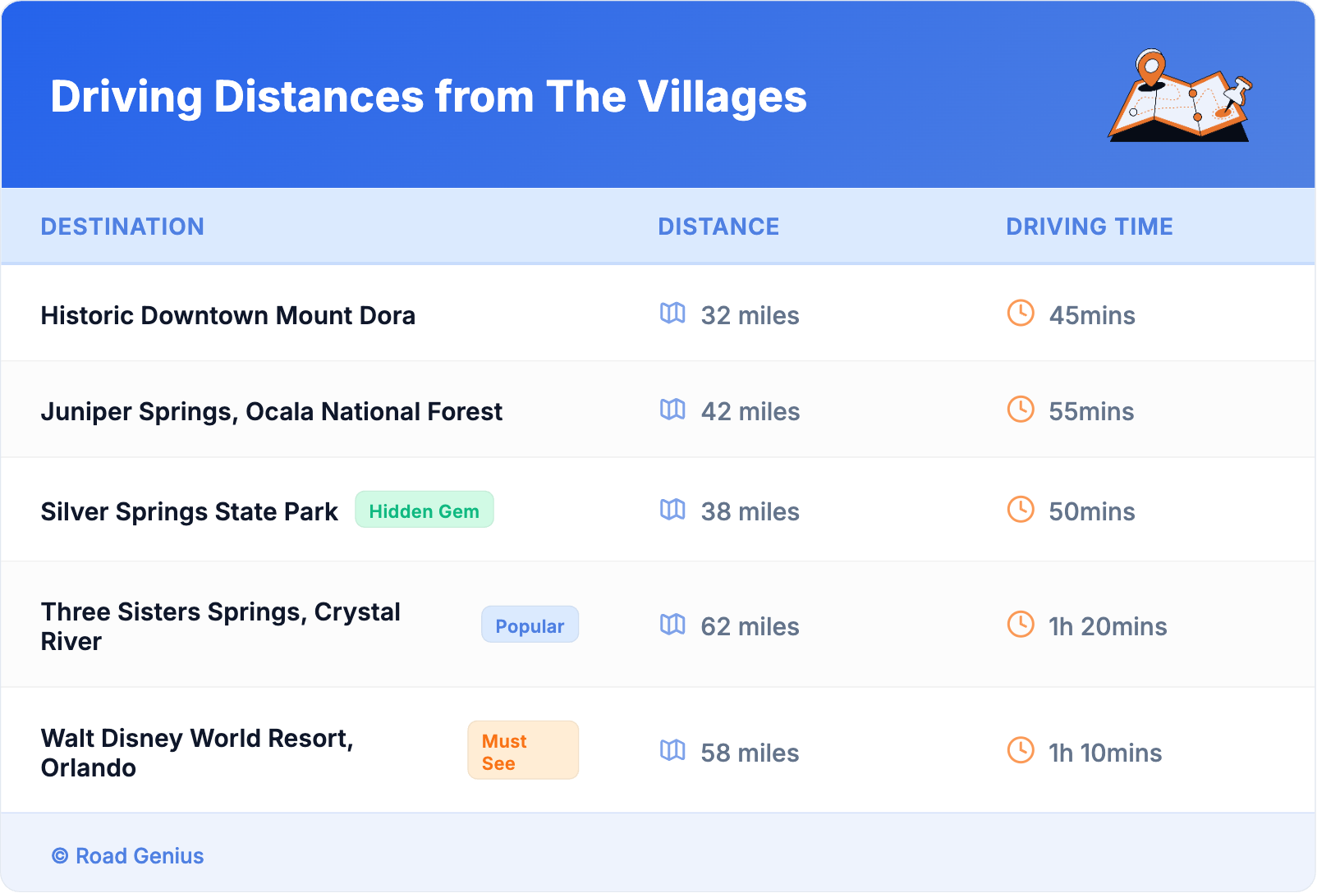This screenshot has width=1317, height=893.
Task: Select Juniper Springs, Ocala National Forest row
Action: pyautogui.click(x=271, y=412)
